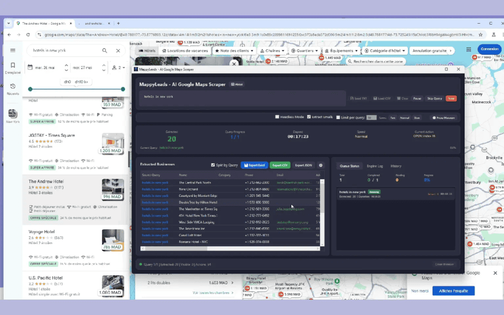Click the red Stop button
Screen dimensions: 504x315
(451, 98)
